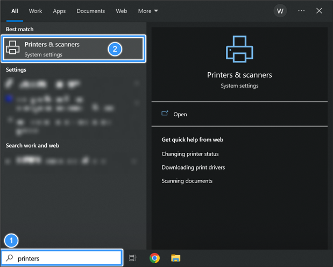Switch to the All search tab

pyautogui.click(x=15, y=11)
